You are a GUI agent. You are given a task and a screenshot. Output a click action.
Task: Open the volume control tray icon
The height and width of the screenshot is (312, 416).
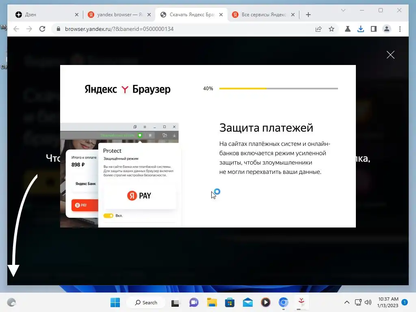tap(368, 302)
